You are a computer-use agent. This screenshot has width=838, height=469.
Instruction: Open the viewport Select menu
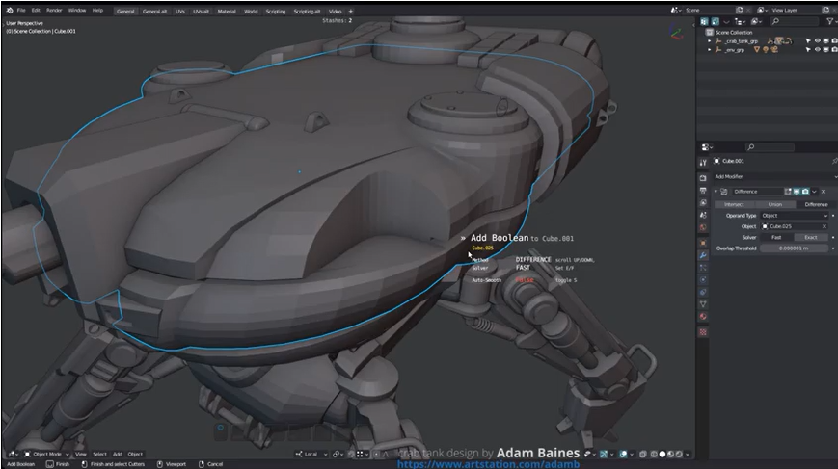coord(100,454)
